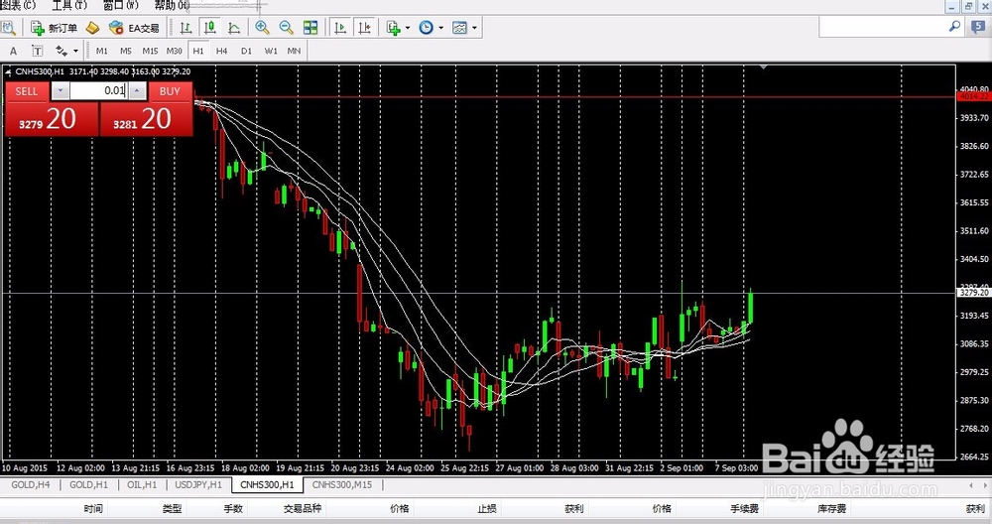Switch to the GOLD,H1 chart tab
Image resolution: width=992 pixels, height=524 pixels.
point(88,484)
